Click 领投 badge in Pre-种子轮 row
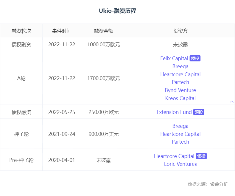 201,156
